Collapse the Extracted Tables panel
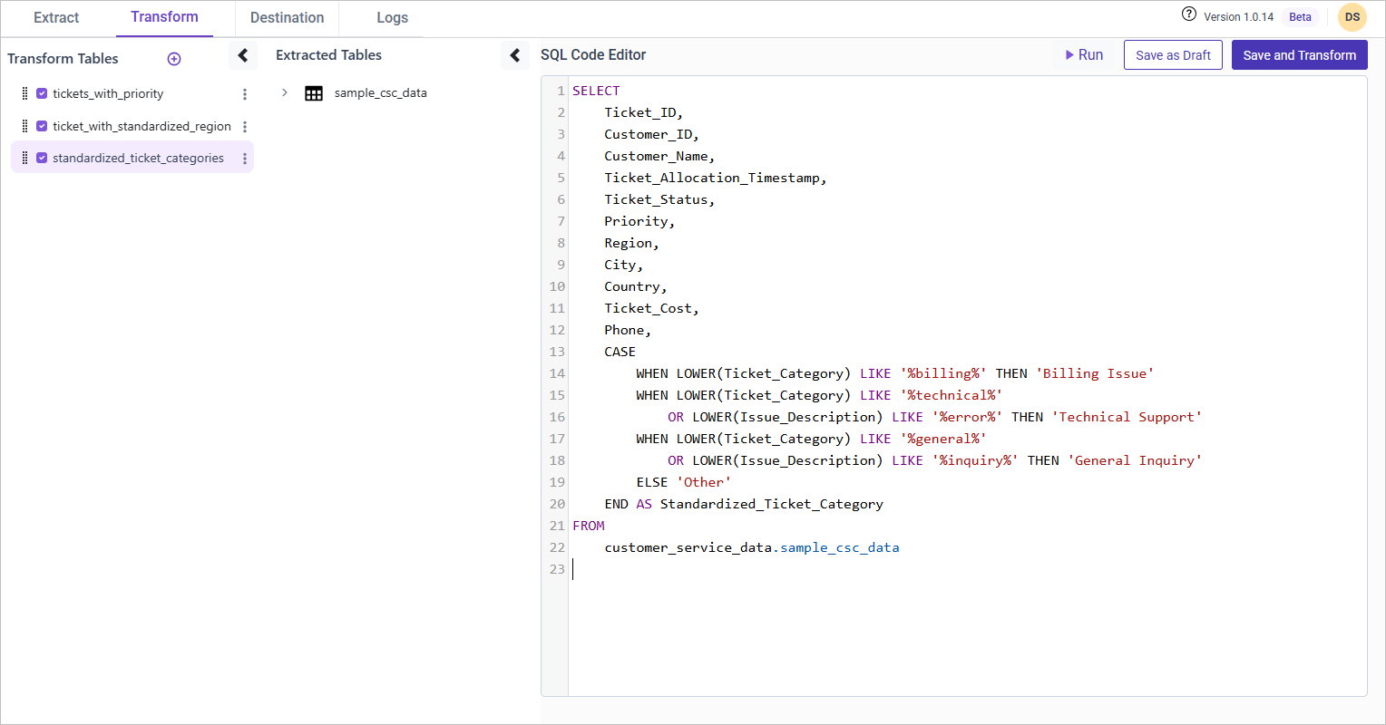Screen dimensions: 1386x725 click(x=515, y=55)
